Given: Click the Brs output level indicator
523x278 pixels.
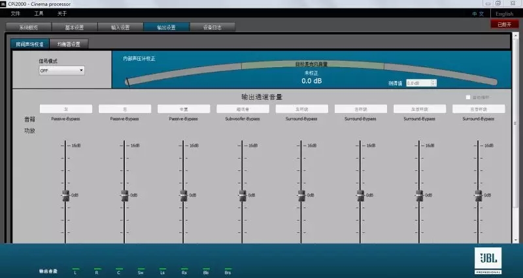Looking at the screenshot, I should point(228,269).
